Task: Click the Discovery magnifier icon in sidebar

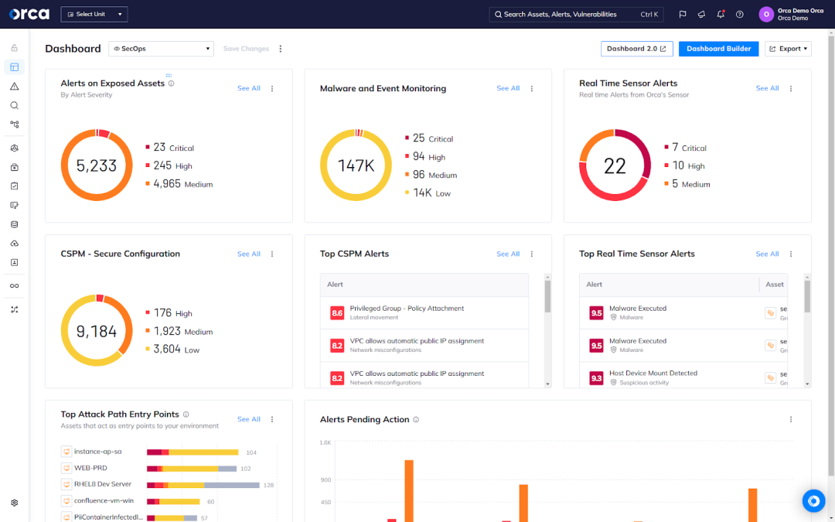Action: click(14, 105)
